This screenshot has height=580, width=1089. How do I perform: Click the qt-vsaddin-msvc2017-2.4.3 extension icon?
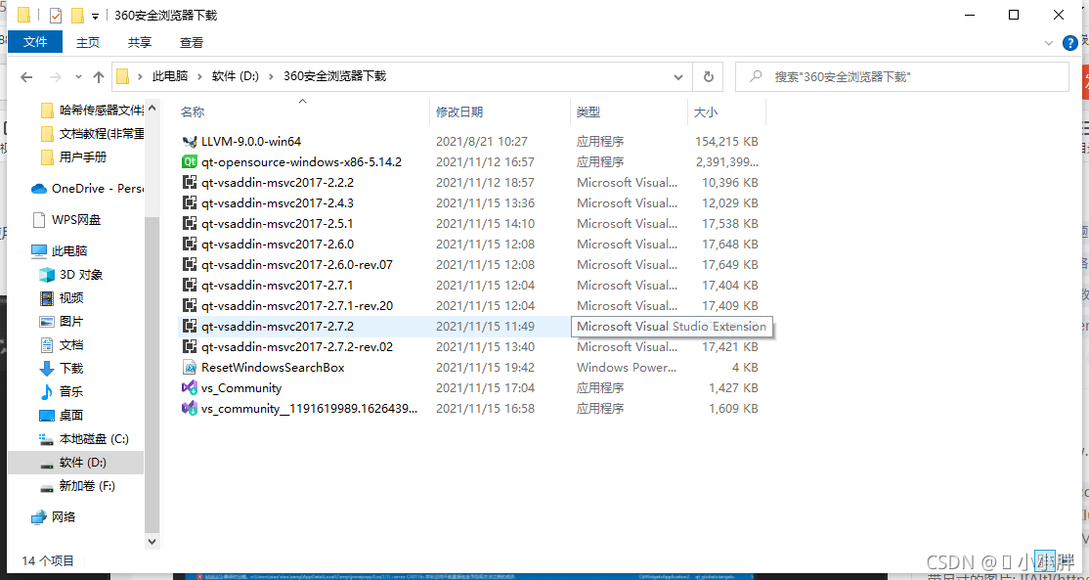tap(189, 202)
